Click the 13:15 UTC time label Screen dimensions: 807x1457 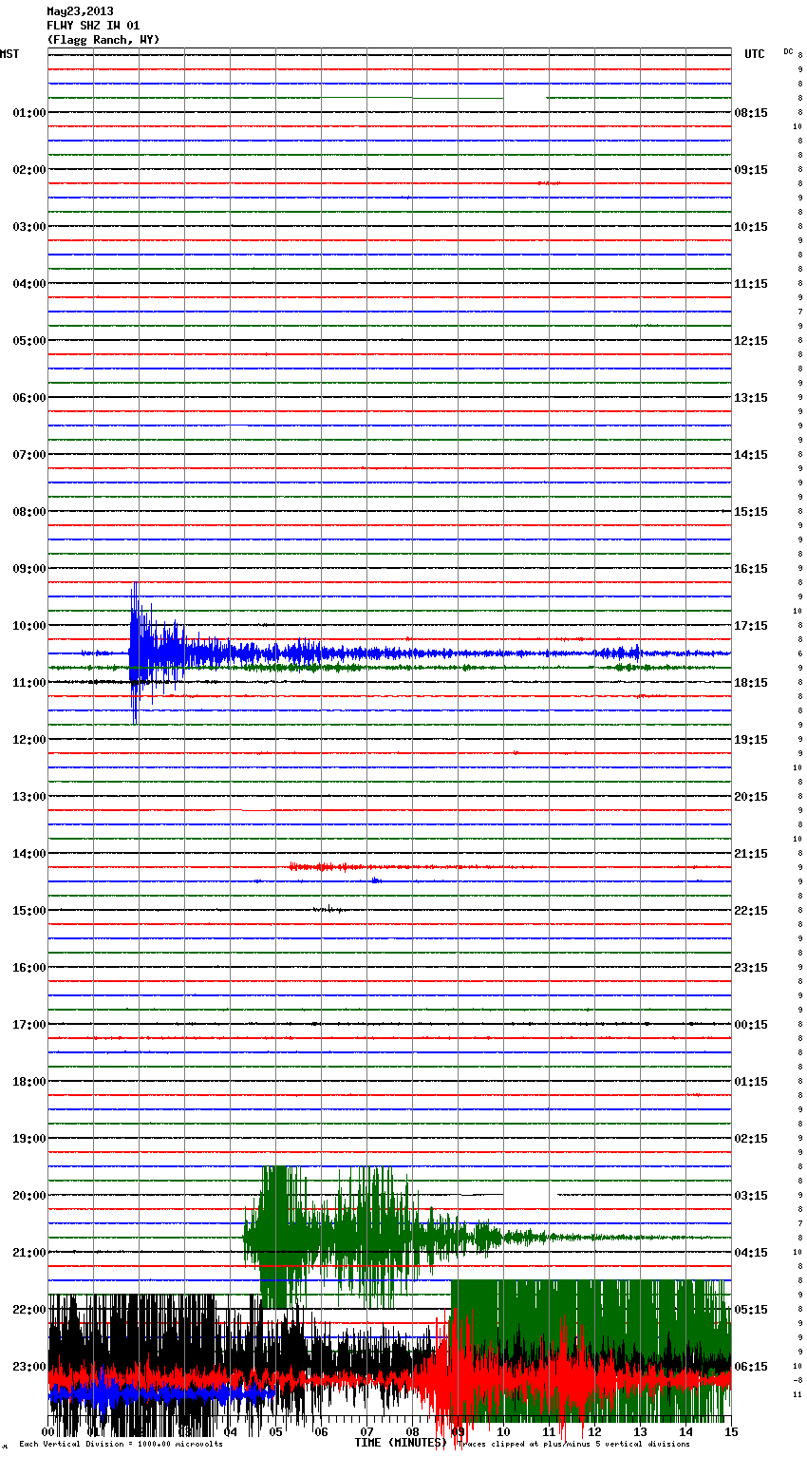point(751,398)
